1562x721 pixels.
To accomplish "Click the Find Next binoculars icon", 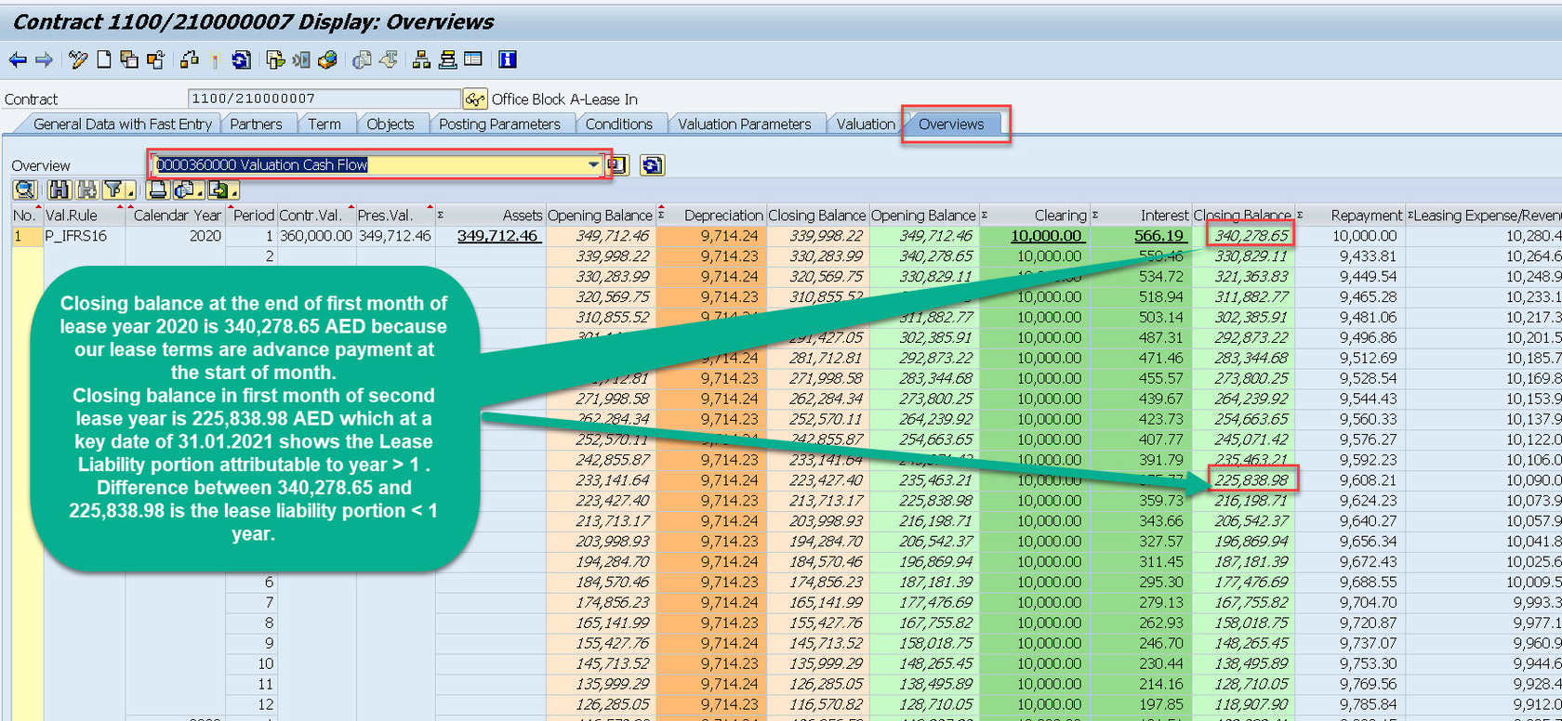I will [x=86, y=190].
